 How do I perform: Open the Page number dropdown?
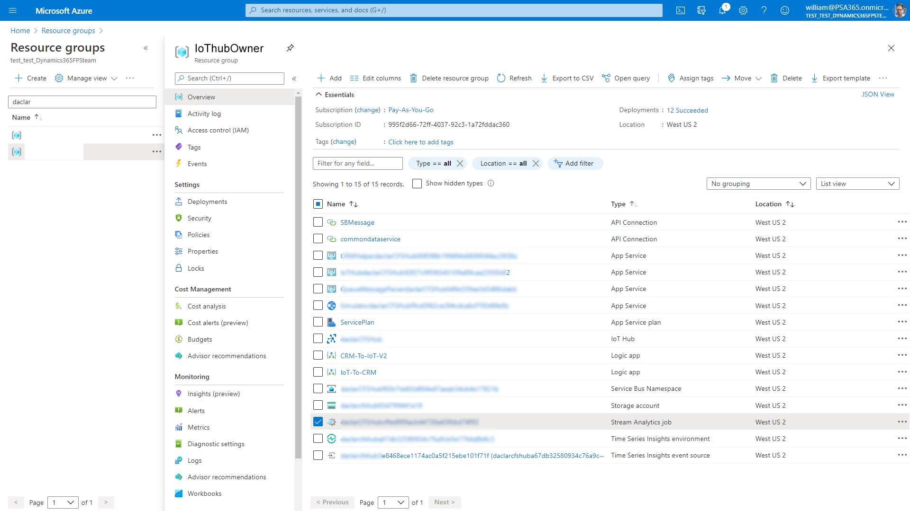coord(392,502)
